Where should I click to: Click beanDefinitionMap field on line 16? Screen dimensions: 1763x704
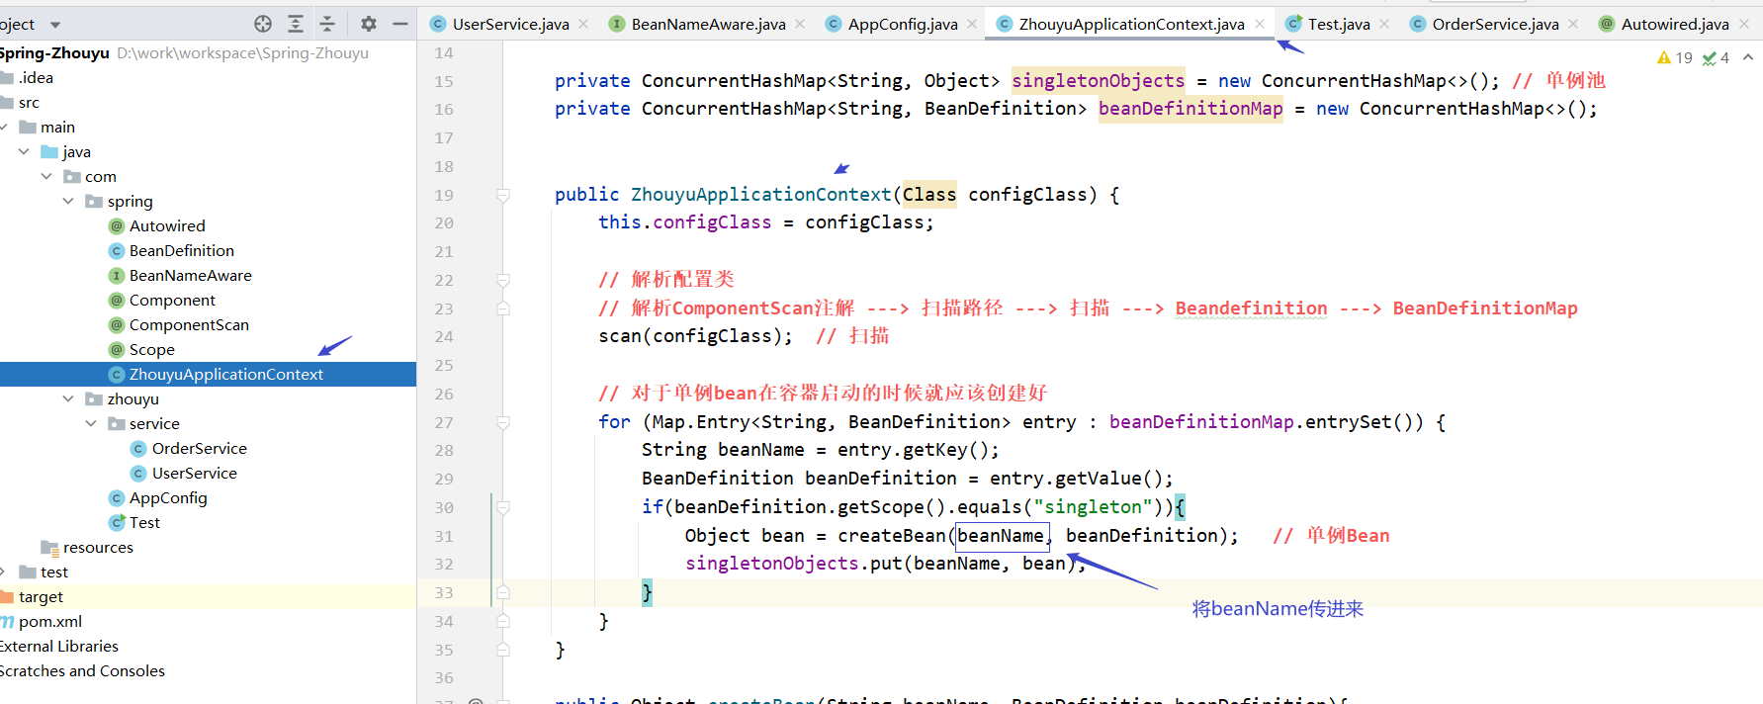1190,109
